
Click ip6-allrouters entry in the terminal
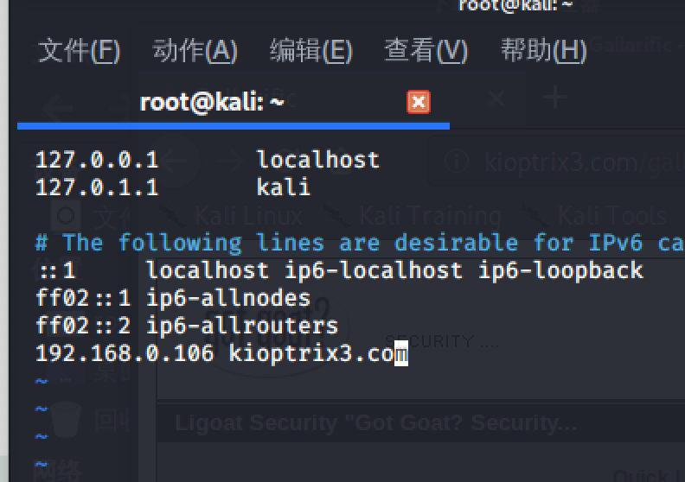coord(242,326)
